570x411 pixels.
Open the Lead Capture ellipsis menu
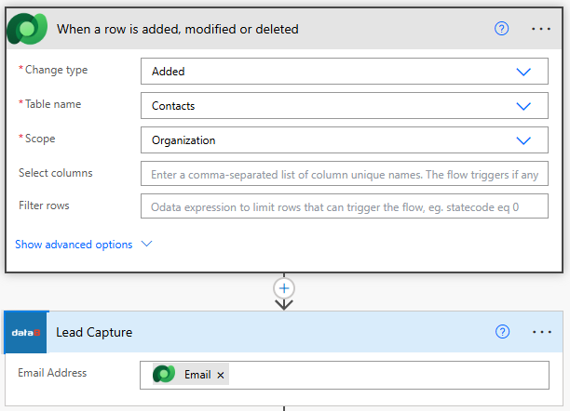click(x=541, y=332)
